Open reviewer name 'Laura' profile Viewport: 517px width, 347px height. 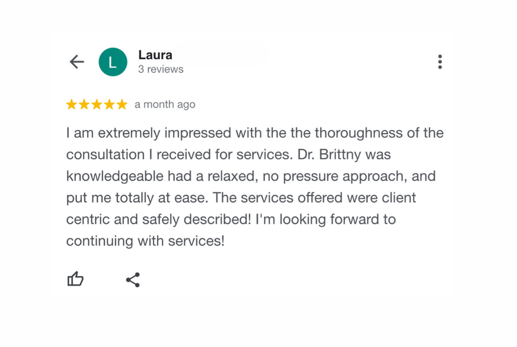(x=155, y=55)
